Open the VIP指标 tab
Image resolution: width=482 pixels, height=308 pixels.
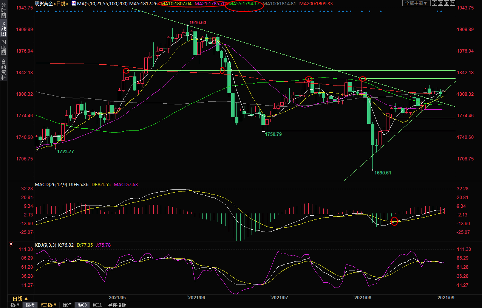coord(48,305)
